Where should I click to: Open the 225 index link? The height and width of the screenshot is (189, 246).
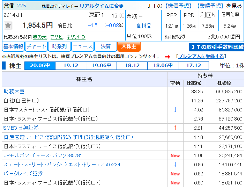(21, 6)
